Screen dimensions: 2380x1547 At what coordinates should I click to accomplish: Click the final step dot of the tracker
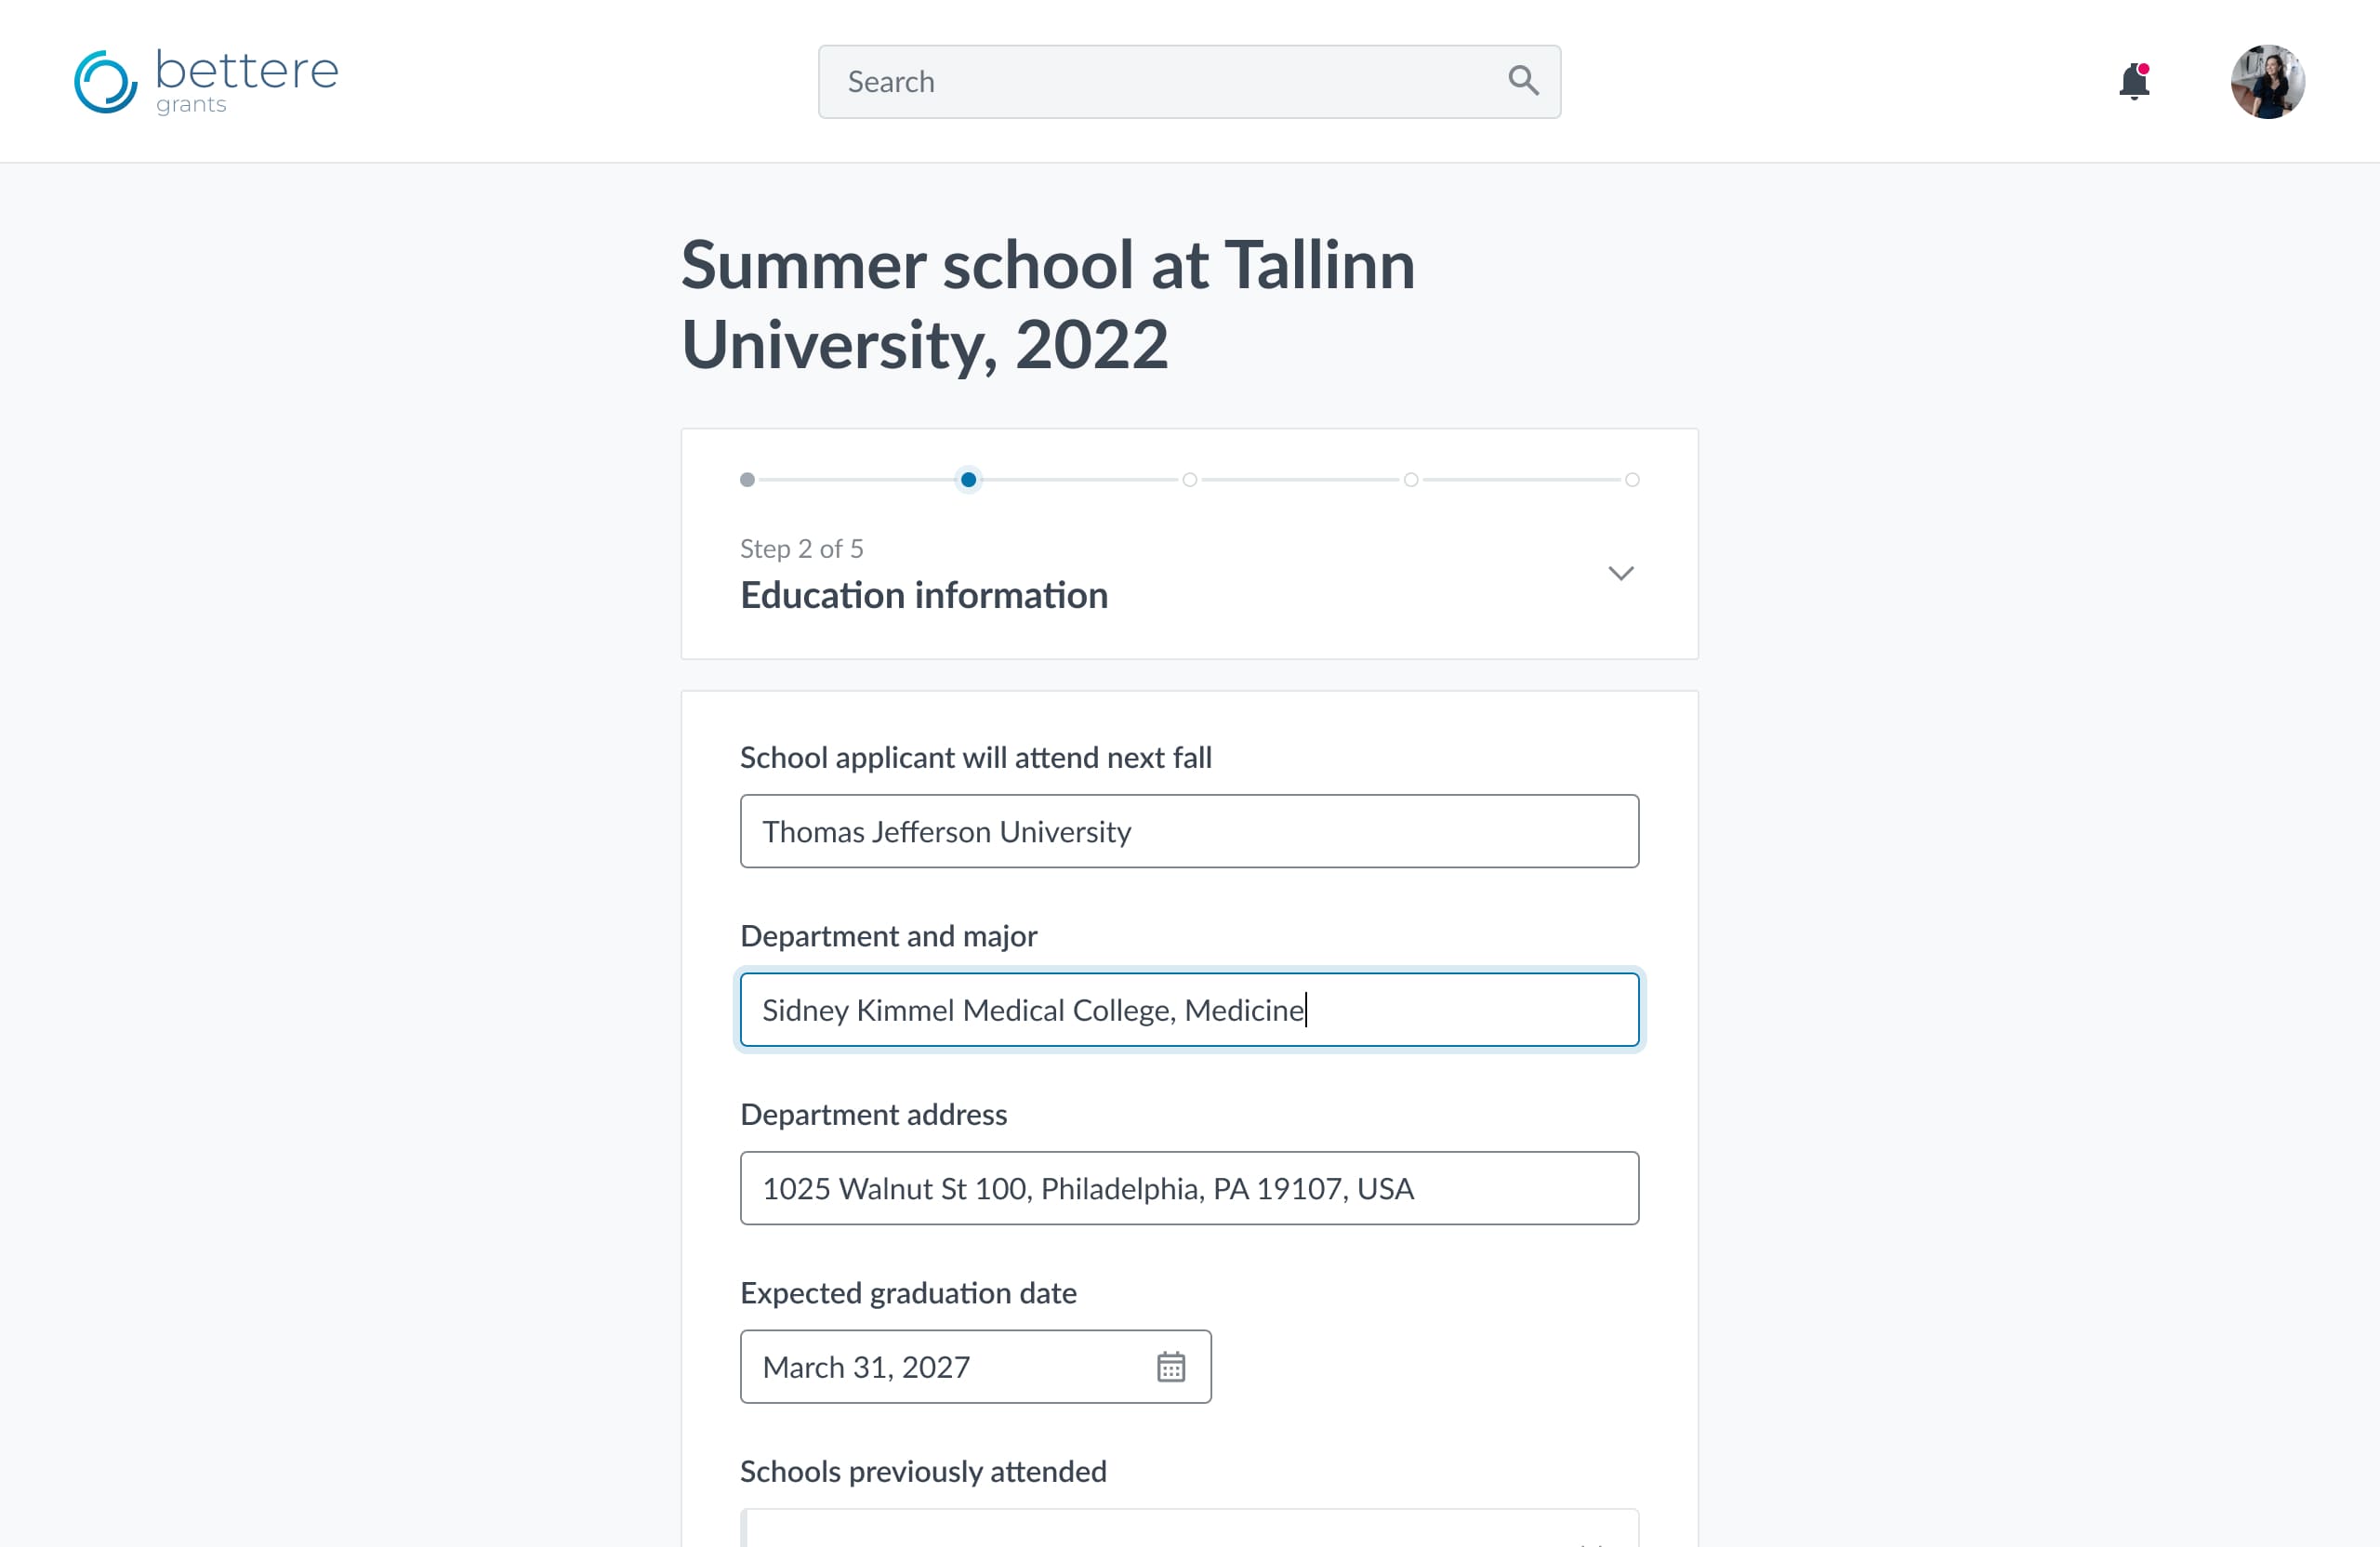tap(1633, 480)
